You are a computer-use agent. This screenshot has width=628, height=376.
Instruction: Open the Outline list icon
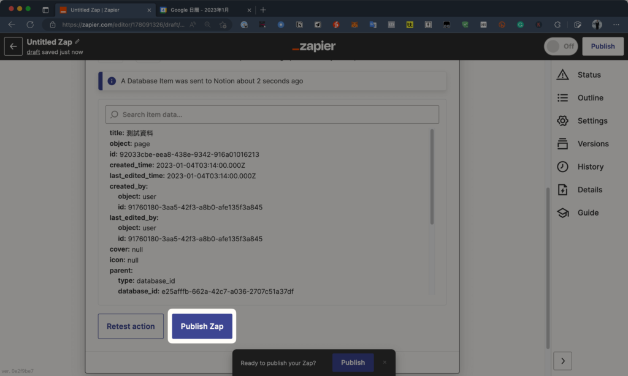562,97
